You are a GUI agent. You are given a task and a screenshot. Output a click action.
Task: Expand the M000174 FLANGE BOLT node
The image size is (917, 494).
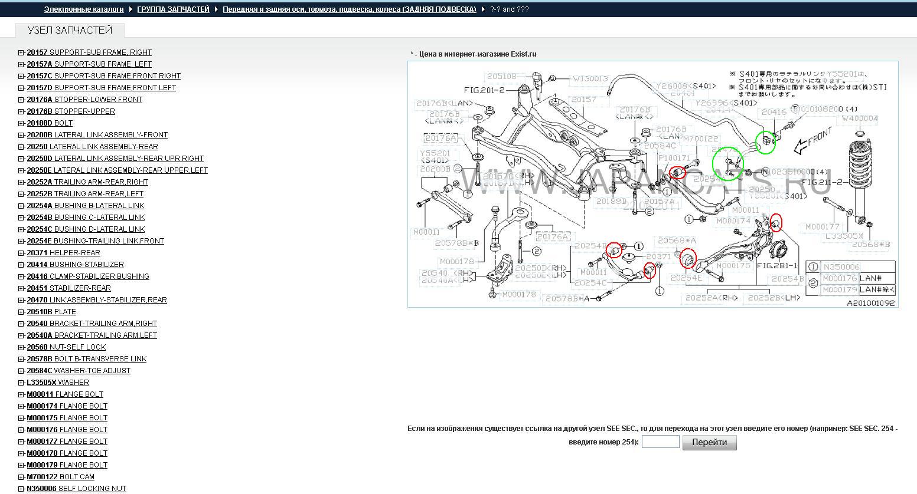[21, 406]
